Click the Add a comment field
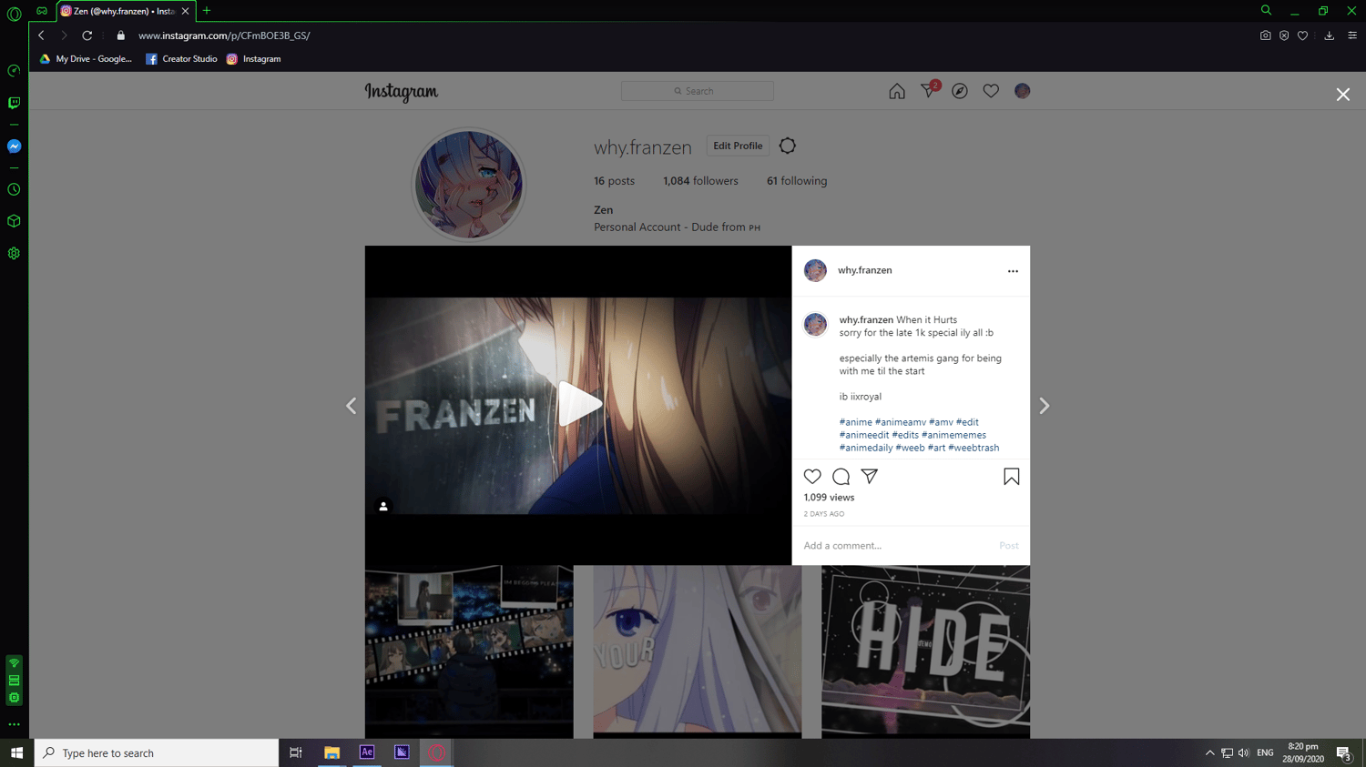 897,546
